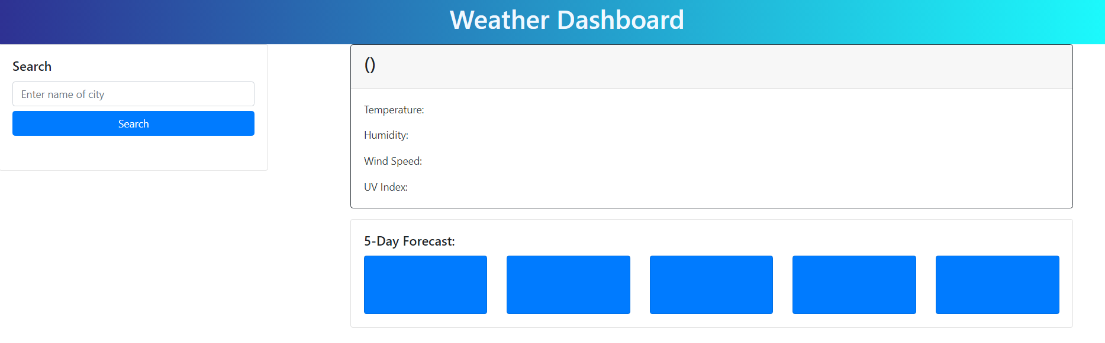This screenshot has height=343, width=1105.
Task: Click the UV Index label
Action: 386,187
